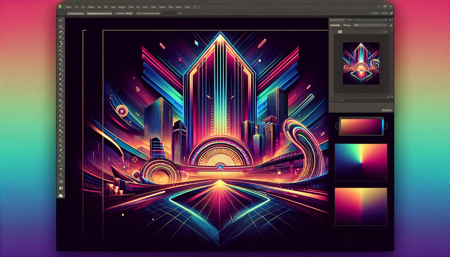
Task: Select the bottom-most tool in the left toolbar
Action: tap(61, 195)
